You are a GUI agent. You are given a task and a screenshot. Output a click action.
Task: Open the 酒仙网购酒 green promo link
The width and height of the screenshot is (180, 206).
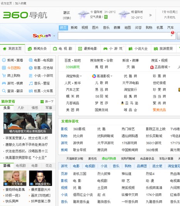[109, 159]
